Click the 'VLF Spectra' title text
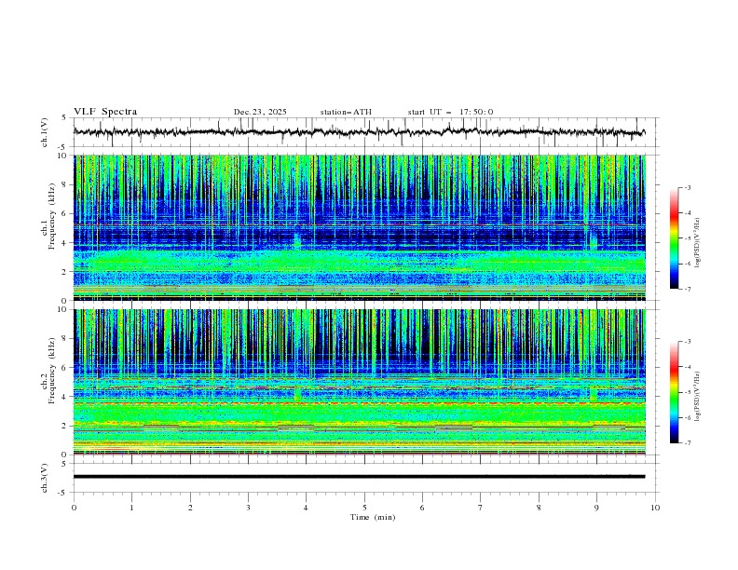Image resolution: width=738 pixels, height=570 pixels. pyautogui.click(x=105, y=112)
